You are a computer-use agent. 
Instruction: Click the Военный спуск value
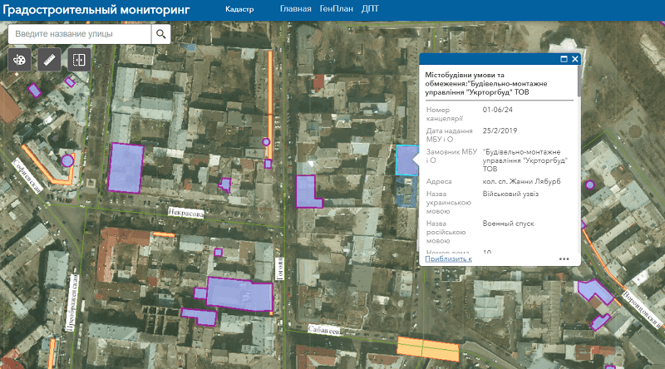pyautogui.click(x=508, y=224)
